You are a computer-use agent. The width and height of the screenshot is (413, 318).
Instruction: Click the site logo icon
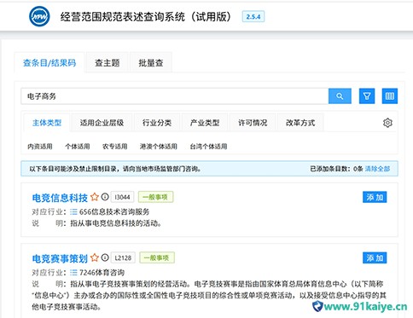39,16
